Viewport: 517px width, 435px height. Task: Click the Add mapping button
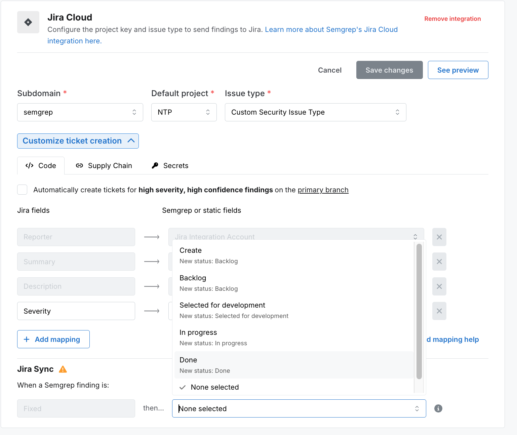click(53, 339)
